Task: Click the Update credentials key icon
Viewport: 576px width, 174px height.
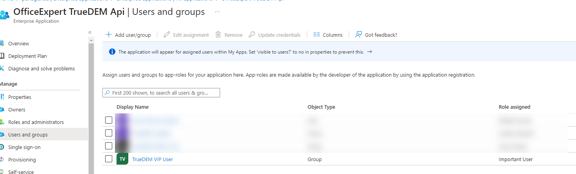Action: (252, 35)
